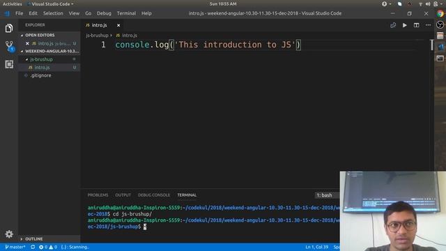Open the clock showing Sun 10:55 AM
Viewport: 446px width, 251px height.
click(223, 4)
